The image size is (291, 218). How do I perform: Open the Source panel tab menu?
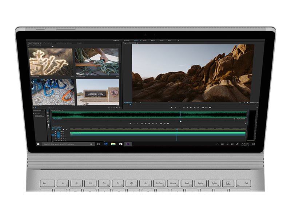click(x=62, y=110)
